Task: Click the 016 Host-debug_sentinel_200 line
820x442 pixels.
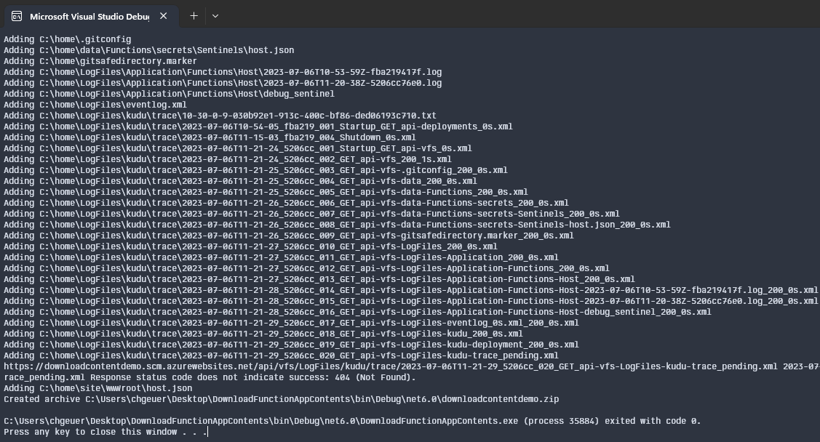Action: point(358,313)
